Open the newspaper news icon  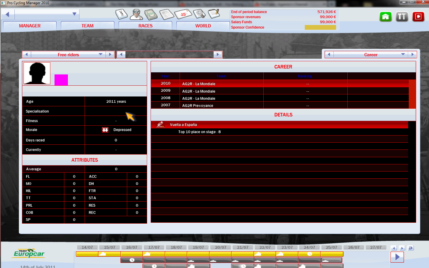click(x=167, y=14)
